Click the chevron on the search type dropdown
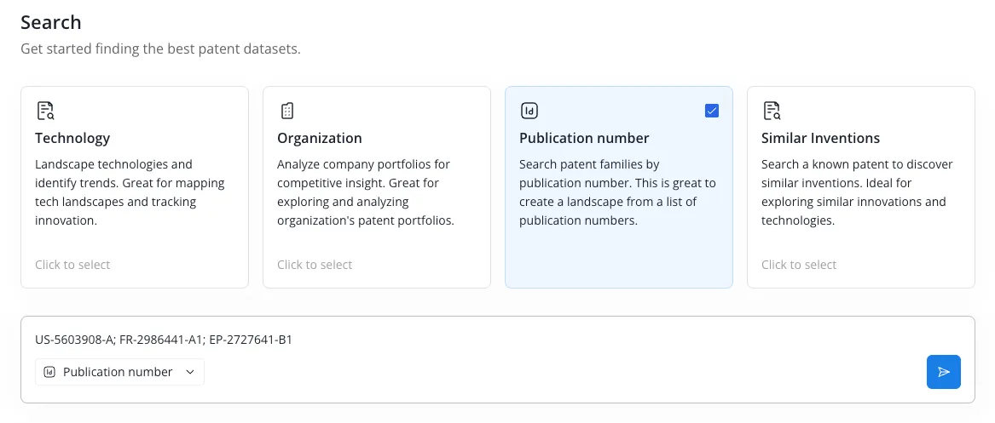This screenshot has width=995, height=423. tap(190, 372)
